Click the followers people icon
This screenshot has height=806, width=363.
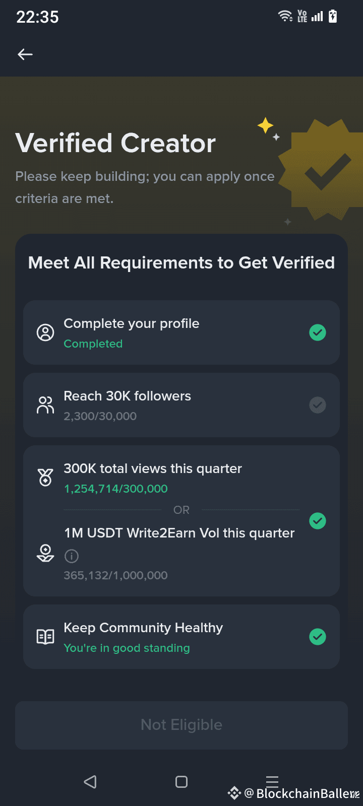click(x=45, y=405)
